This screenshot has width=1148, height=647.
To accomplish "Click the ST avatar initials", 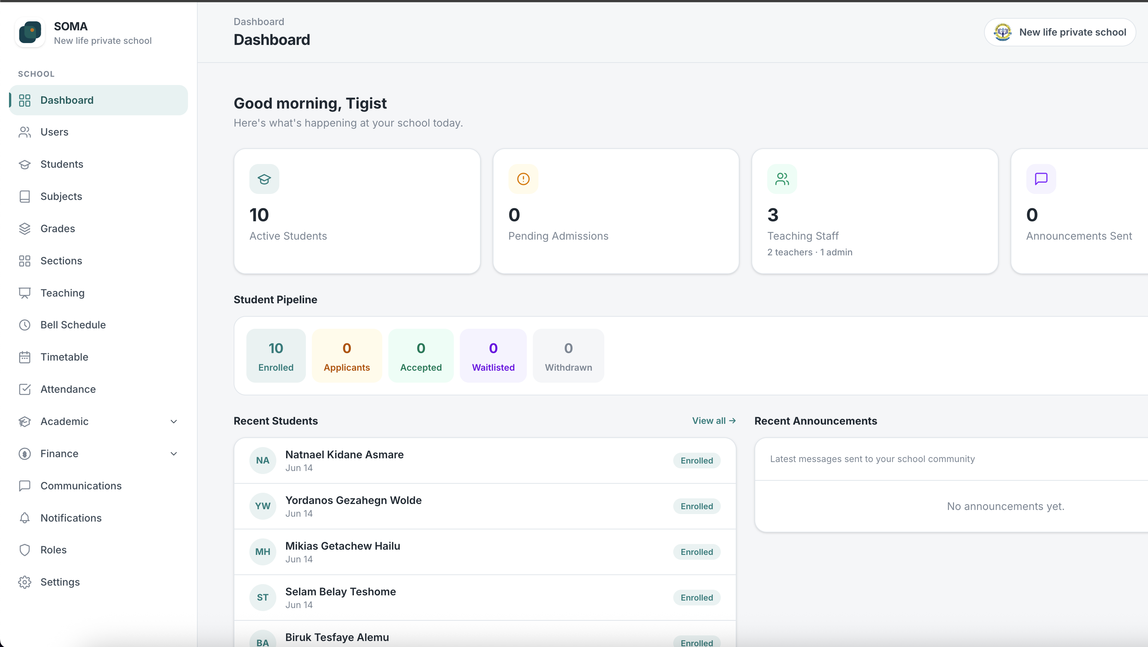I will point(262,598).
